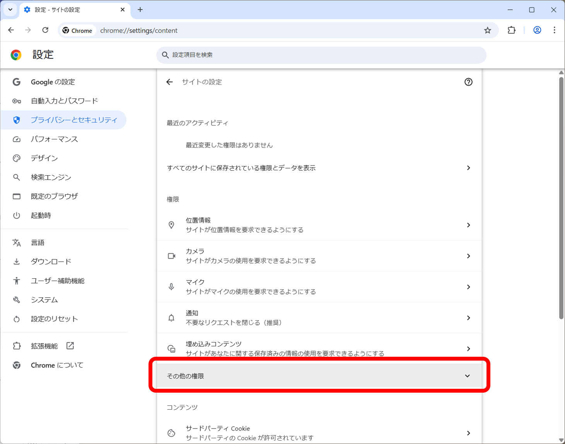Click the 通知 bell icon
This screenshot has height=444, width=565.
click(x=171, y=318)
